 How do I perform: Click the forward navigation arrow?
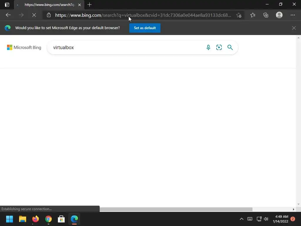(x=21, y=15)
